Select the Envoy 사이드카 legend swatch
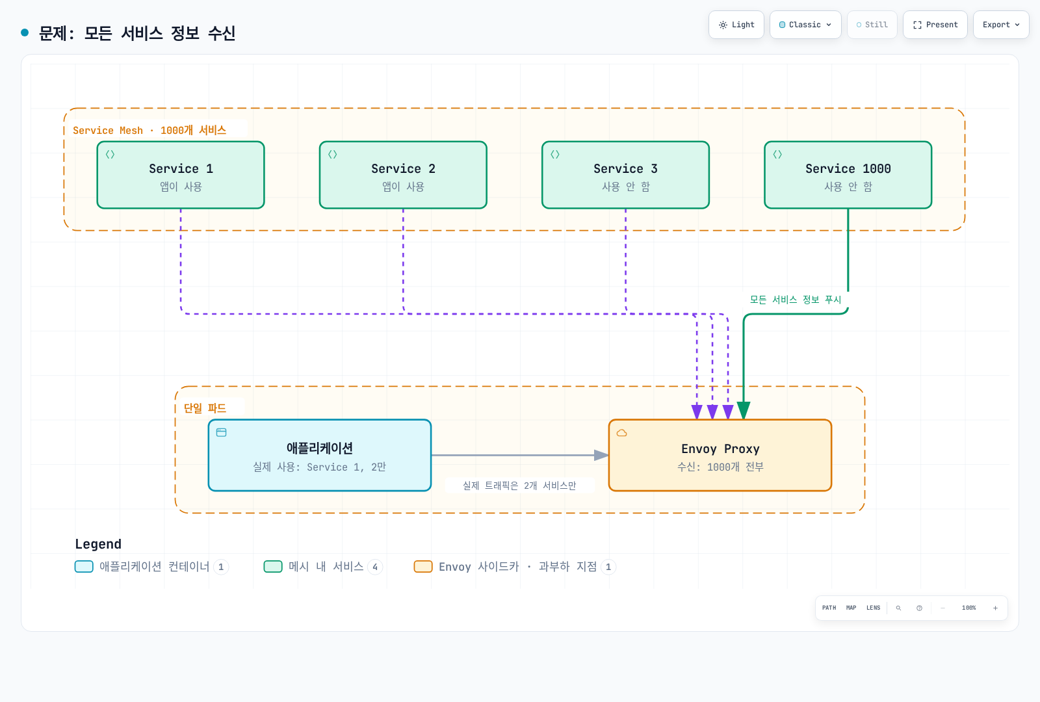The height and width of the screenshot is (702, 1040). coord(423,567)
